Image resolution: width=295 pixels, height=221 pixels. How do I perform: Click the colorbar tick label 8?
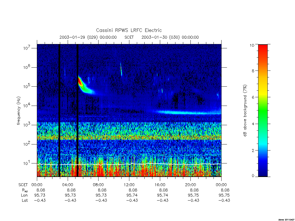coord(253,71)
